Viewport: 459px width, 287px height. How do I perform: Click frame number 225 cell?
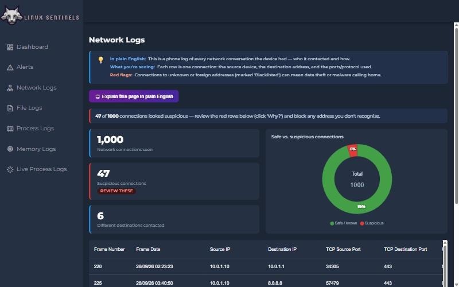[98, 283]
